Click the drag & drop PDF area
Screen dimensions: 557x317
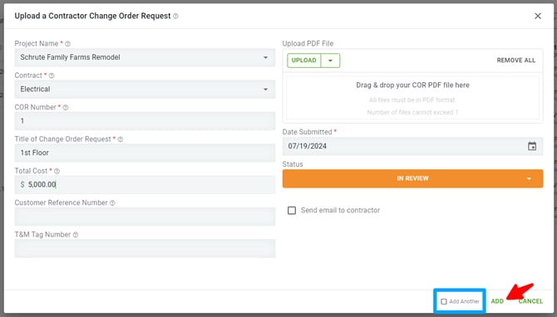(x=412, y=98)
